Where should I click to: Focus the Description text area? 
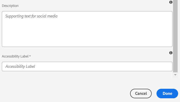(x=87, y=29)
